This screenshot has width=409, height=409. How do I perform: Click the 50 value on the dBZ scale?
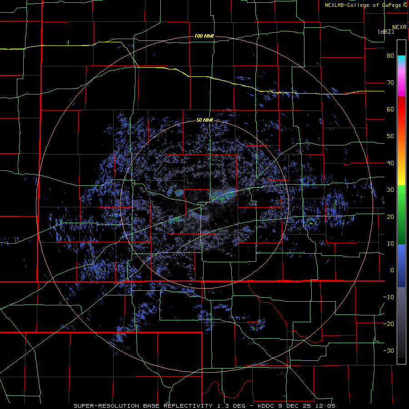click(x=390, y=136)
